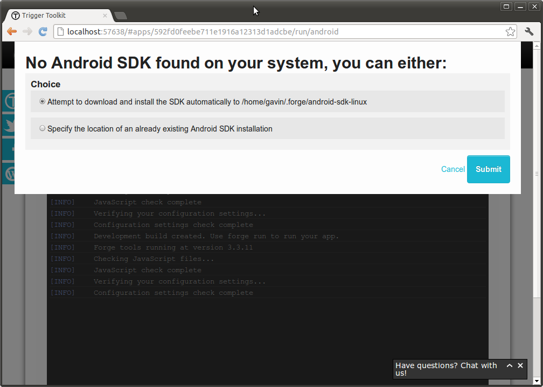The image size is (543, 387).
Task: Click the Trigger Toolkit tab favicon
Action: coord(16,16)
